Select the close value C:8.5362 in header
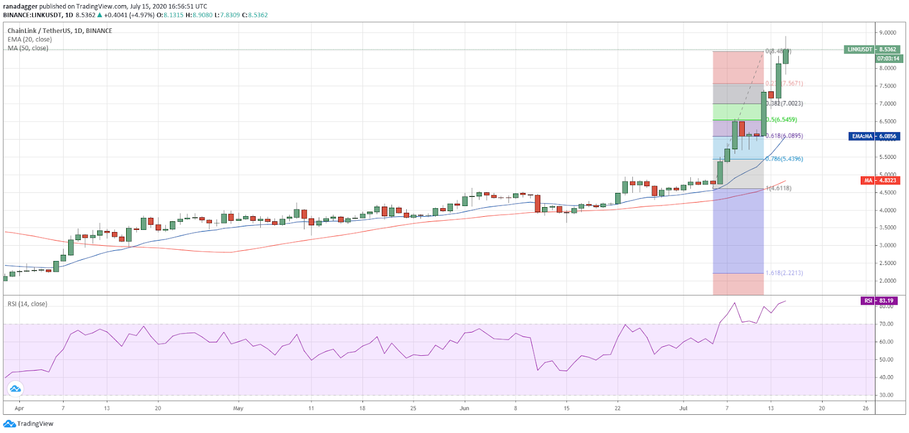The width and height of the screenshot is (909, 433). [x=255, y=15]
